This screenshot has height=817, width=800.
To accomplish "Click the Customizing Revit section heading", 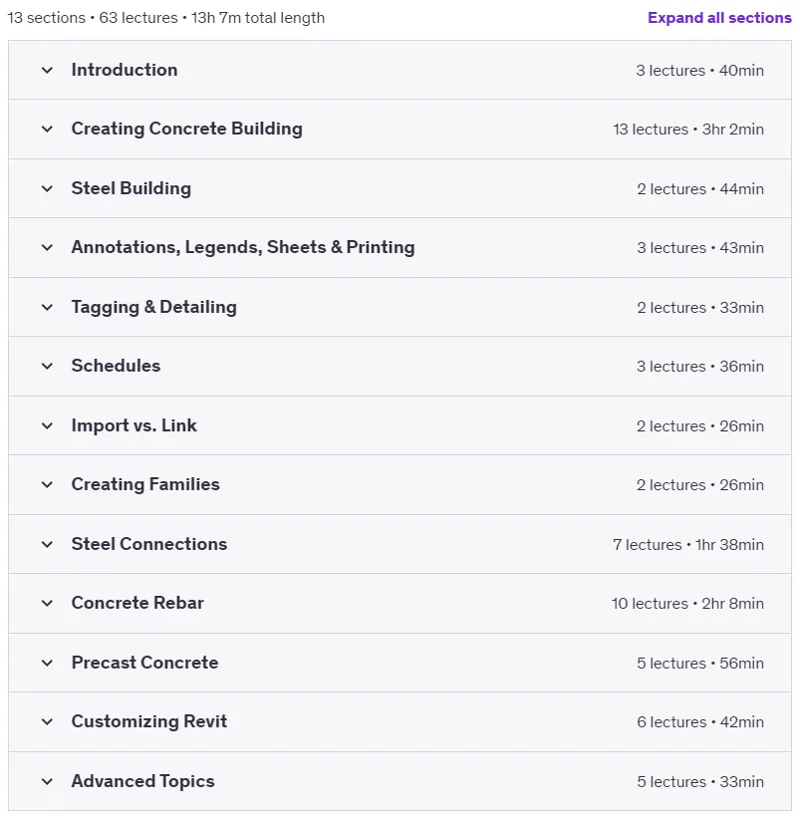I will point(149,721).
